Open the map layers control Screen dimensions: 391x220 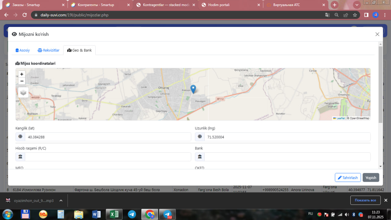click(x=23, y=92)
